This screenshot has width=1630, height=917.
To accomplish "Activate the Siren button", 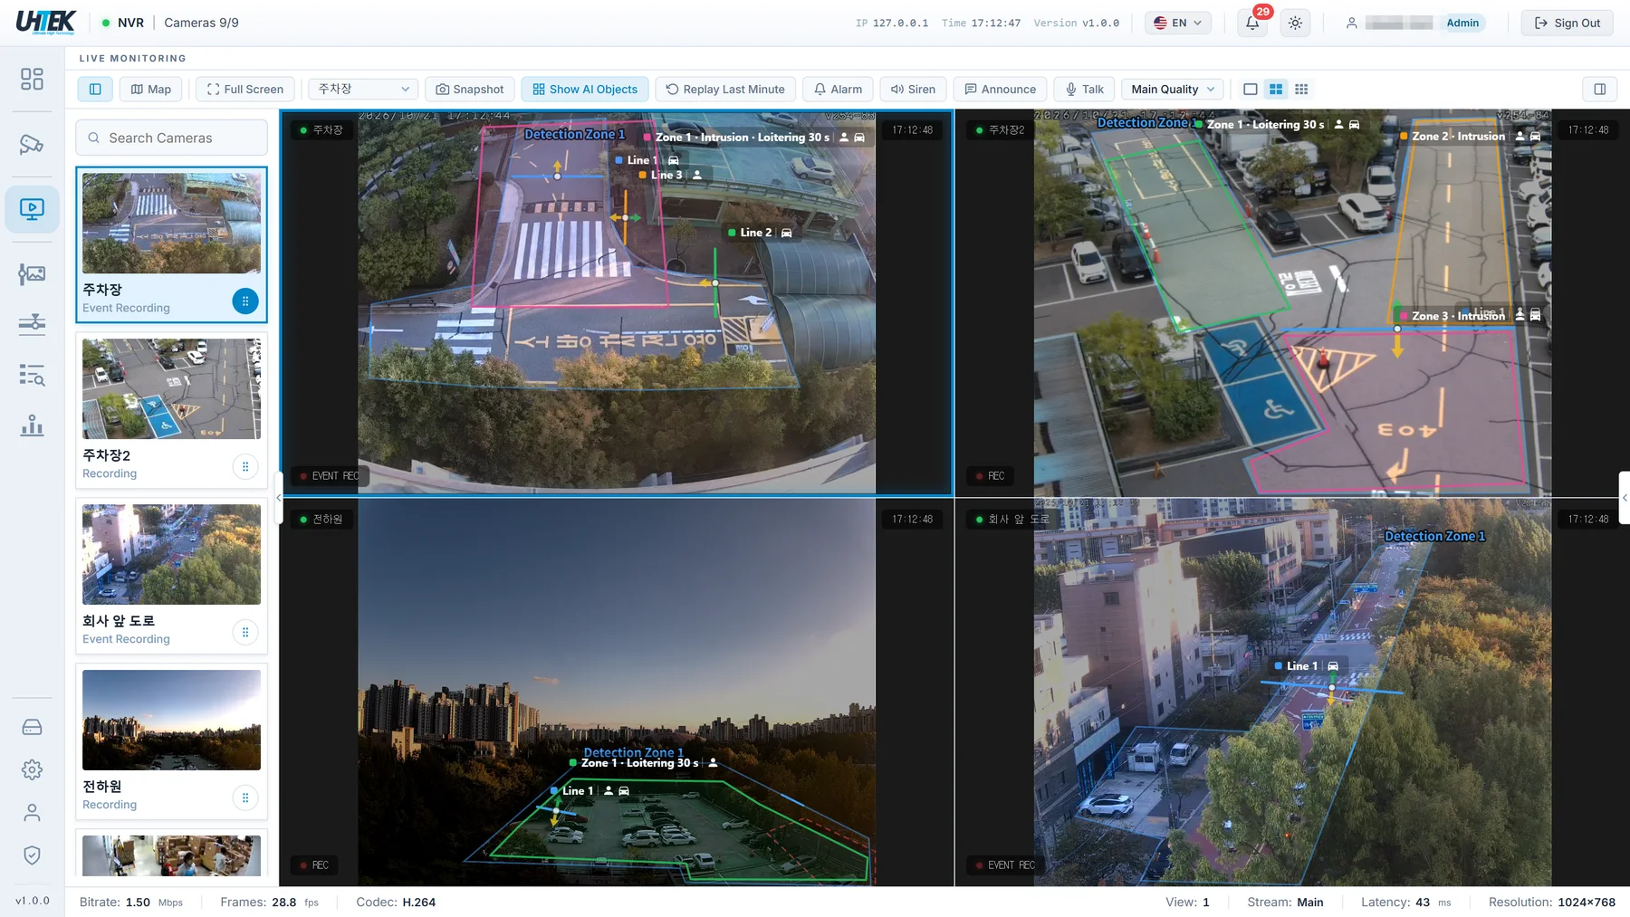I will point(913,89).
